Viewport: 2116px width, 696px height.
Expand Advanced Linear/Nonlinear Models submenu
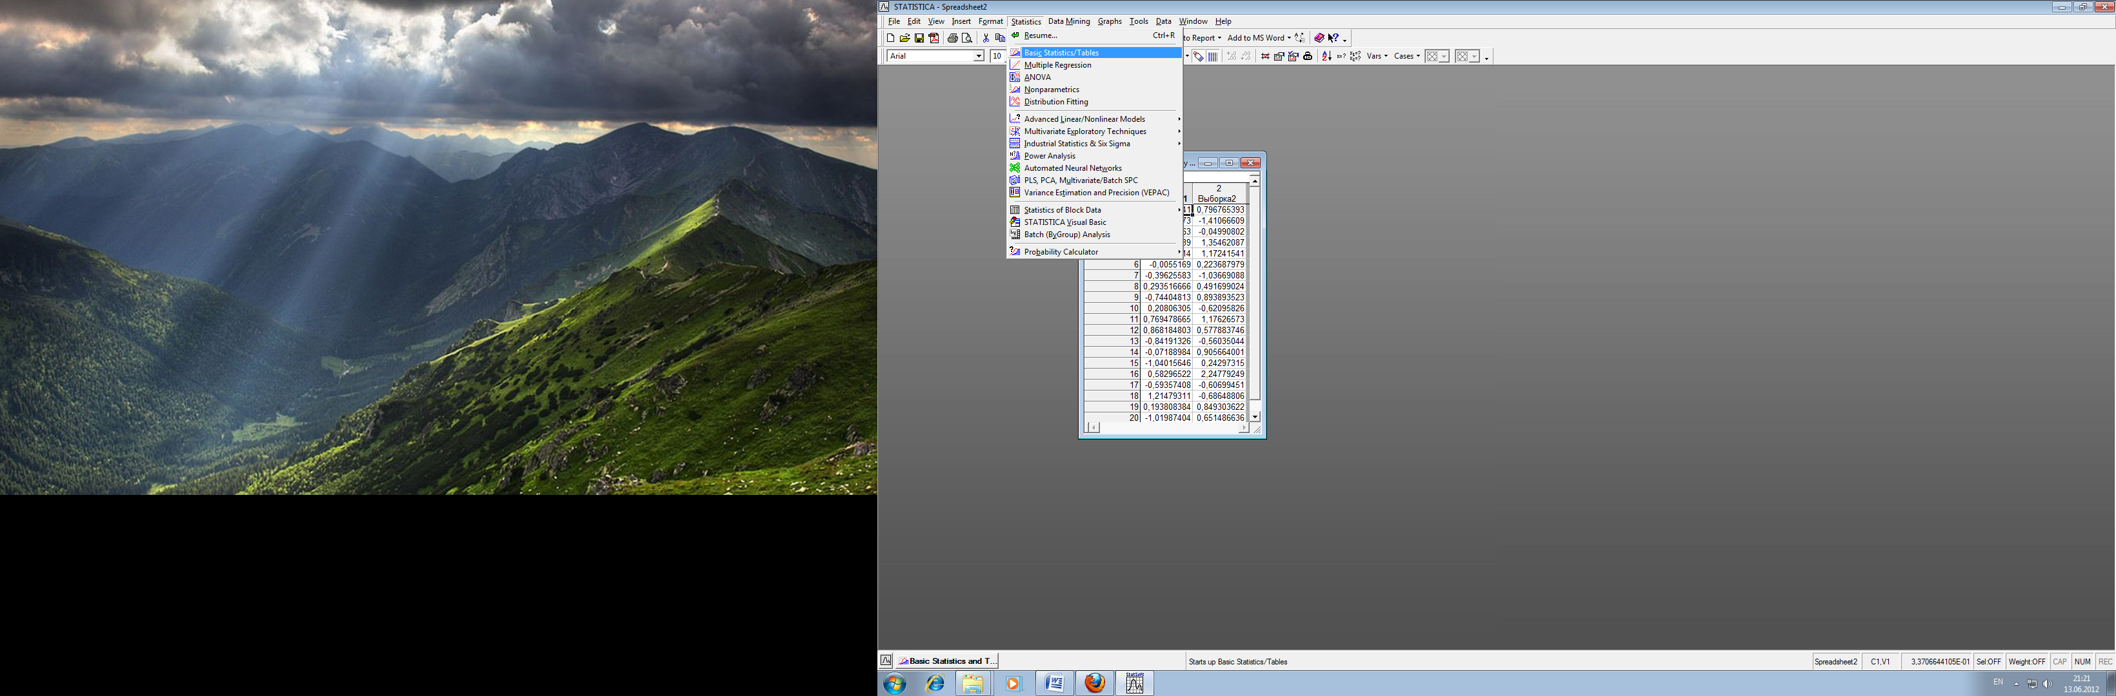tap(1095, 119)
